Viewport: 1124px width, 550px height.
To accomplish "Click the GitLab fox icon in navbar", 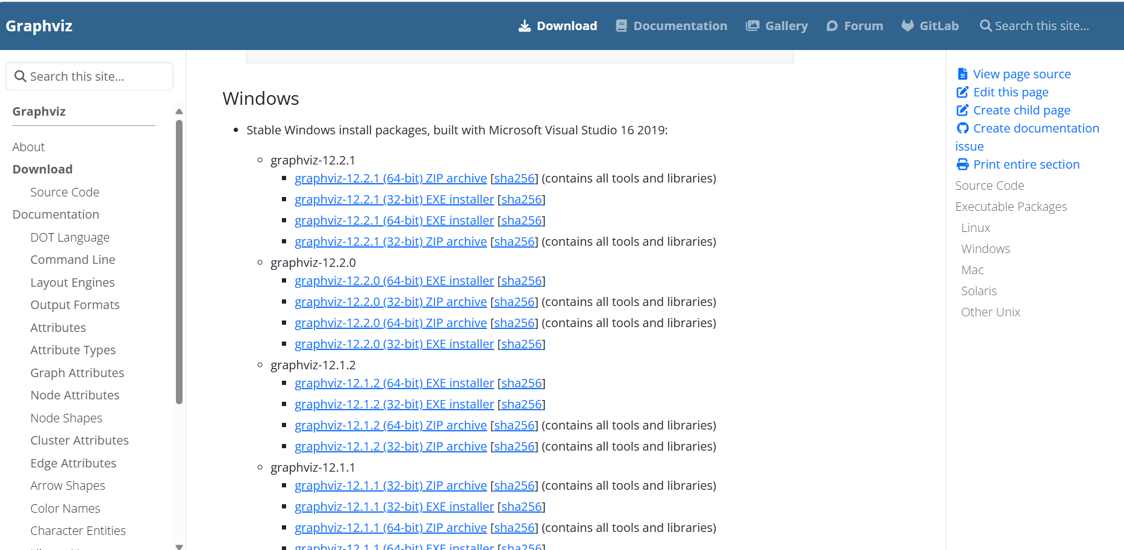I will tap(907, 26).
